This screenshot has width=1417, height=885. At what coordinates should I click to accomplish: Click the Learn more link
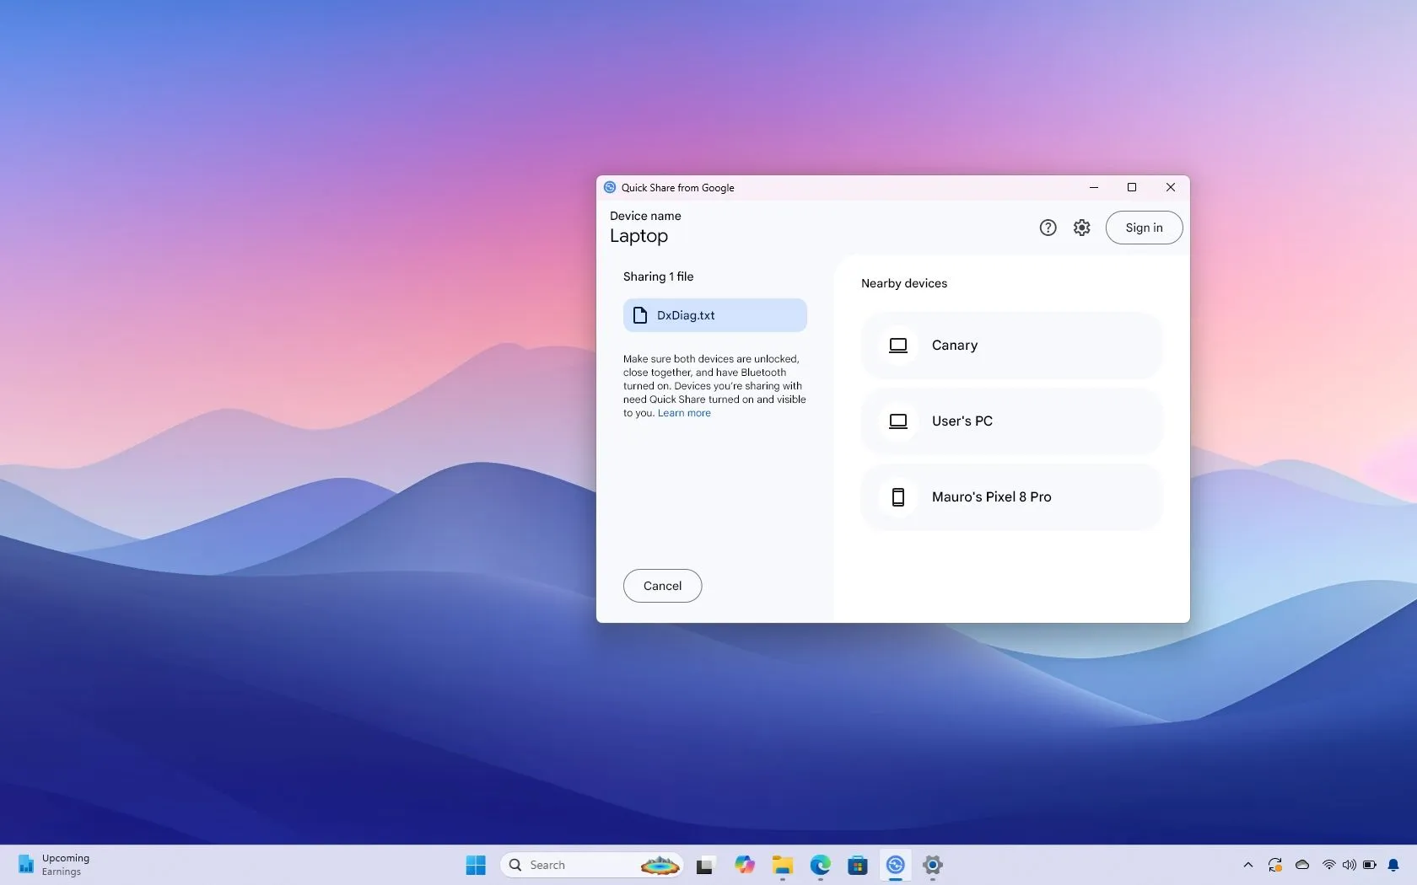point(684,413)
